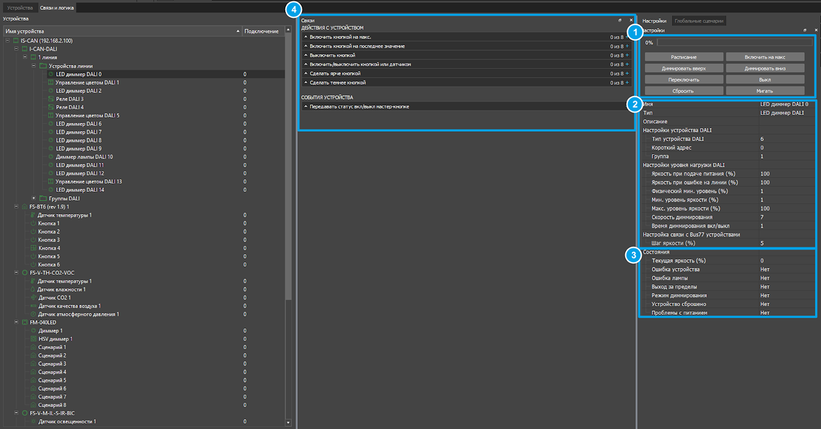Click the Короткий адрес value field

787,148
